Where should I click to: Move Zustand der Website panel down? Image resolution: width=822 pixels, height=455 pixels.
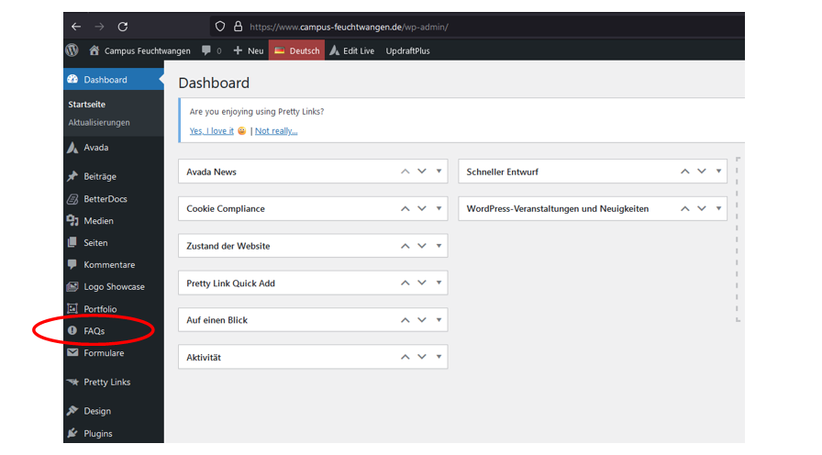(x=422, y=245)
